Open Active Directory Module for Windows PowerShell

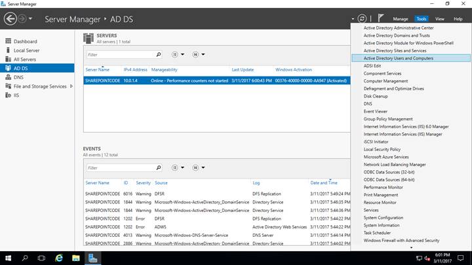click(408, 43)
